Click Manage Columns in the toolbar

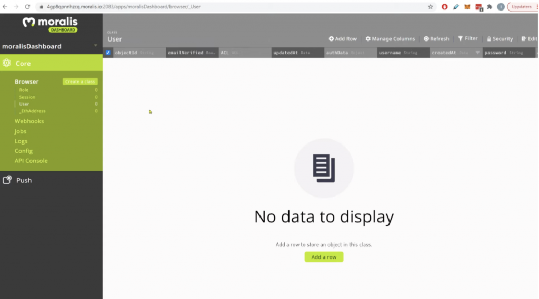point(390,39)
